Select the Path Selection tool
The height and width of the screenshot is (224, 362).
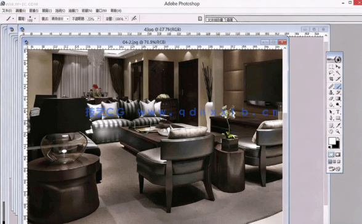tap(331, 112)
